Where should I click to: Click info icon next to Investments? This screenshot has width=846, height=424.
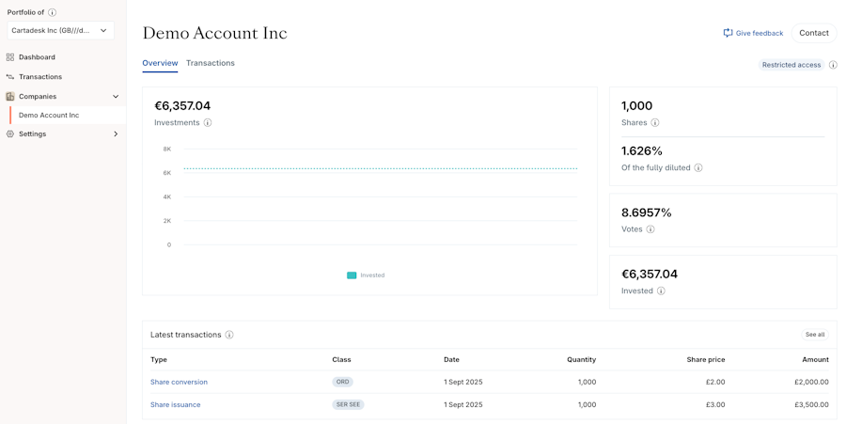pos(208,123)
